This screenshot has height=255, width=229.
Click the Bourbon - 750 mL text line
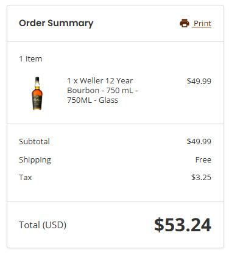pos(102,91)
